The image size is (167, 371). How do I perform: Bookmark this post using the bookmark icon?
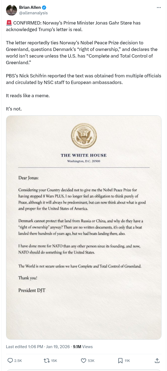tap(120, 360)
